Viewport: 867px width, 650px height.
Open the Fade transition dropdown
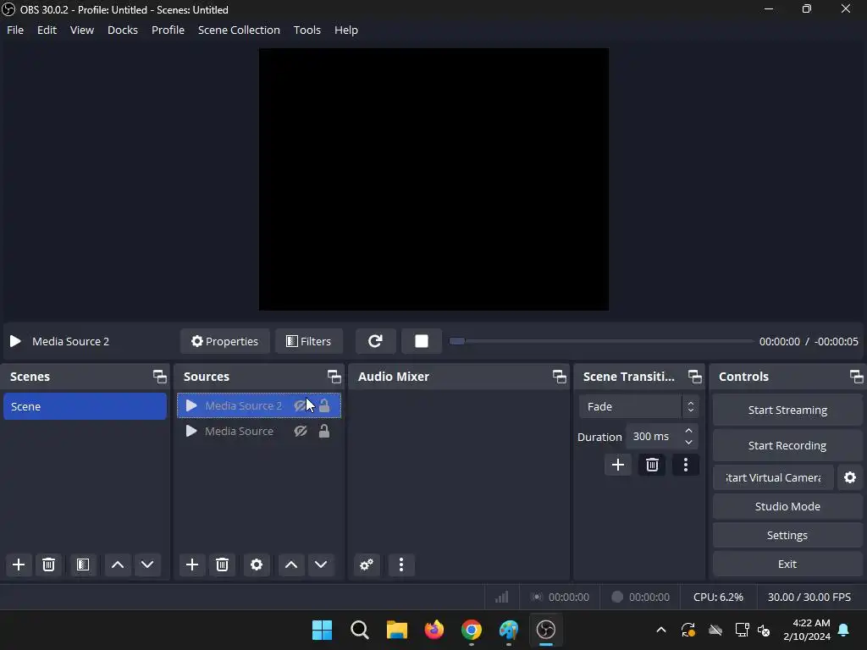coord(639,406)
